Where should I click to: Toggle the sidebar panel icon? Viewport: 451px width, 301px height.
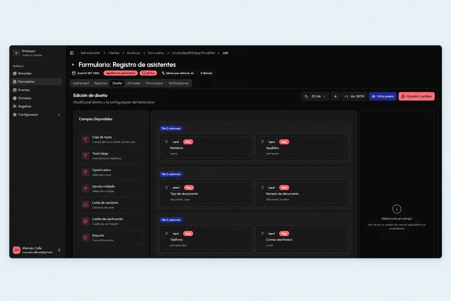click(72, 53)
